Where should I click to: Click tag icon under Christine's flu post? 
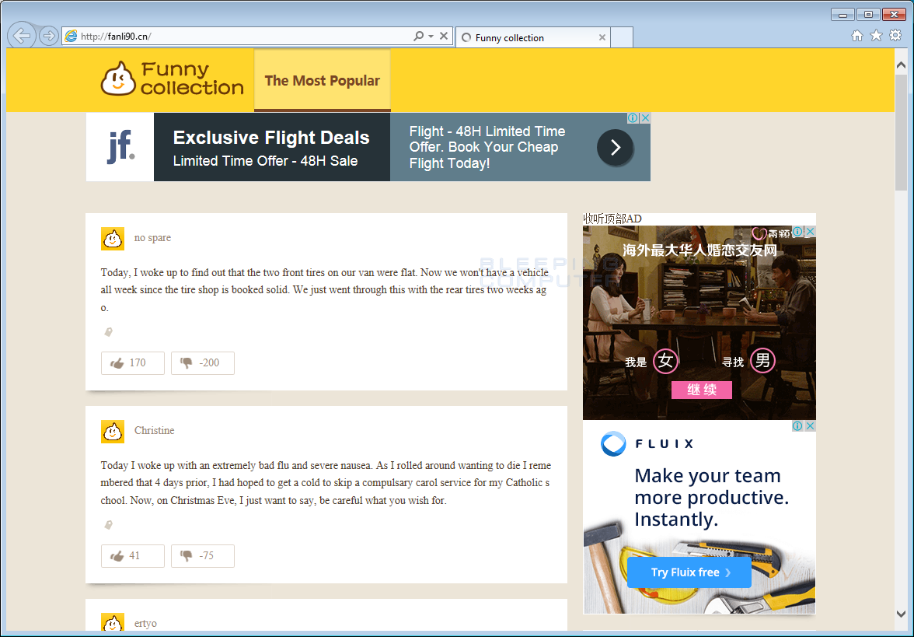click(x=108, y=525)
